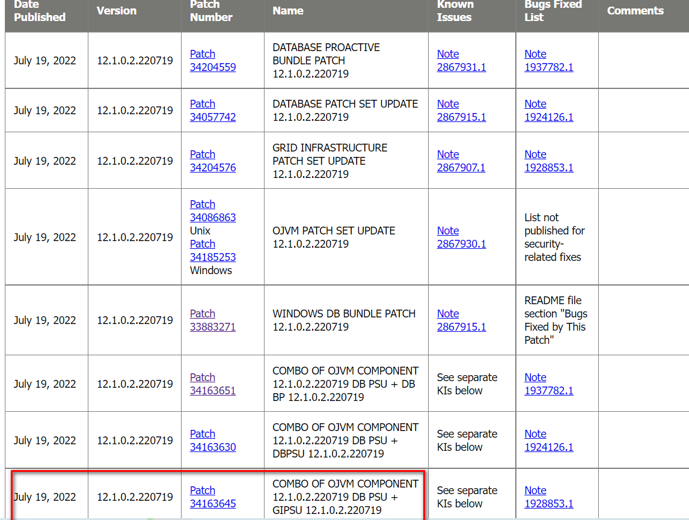Click 'List not published for security-related fixes' text
689x520 pixels.
554,237
